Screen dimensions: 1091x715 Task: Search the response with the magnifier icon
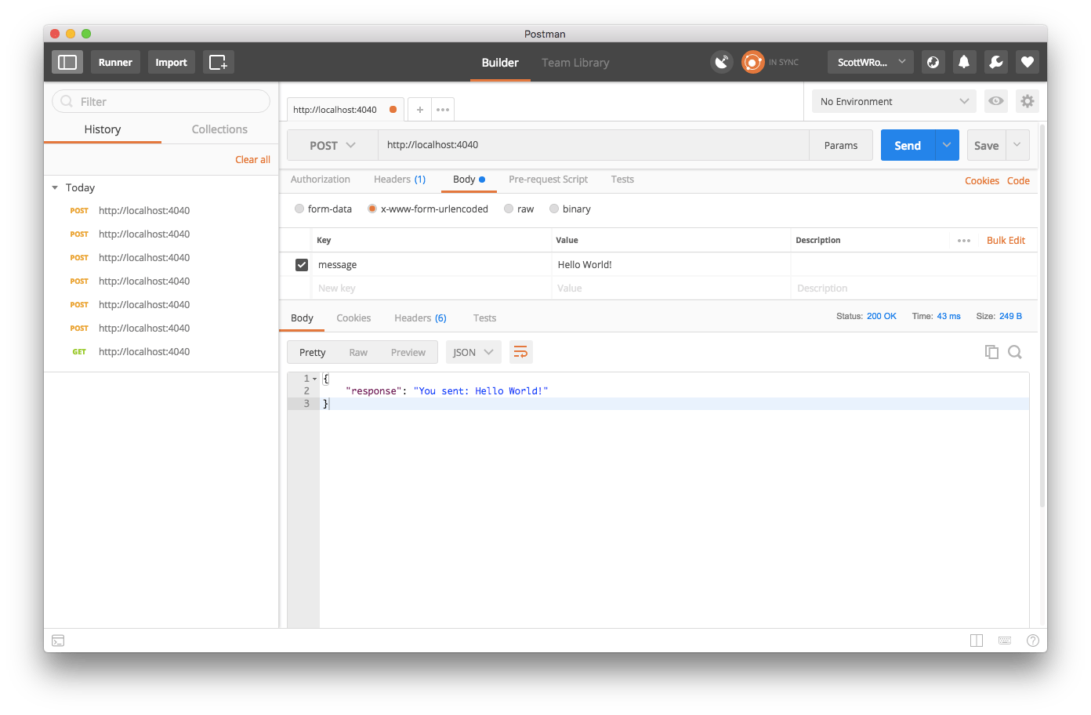(x=1015, y=352)
